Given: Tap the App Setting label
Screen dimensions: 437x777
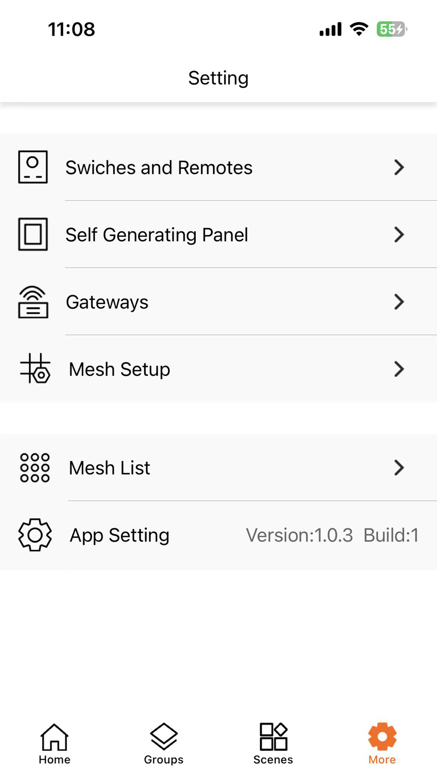Looking at the screenshot, I should click(x=119, y=535).
